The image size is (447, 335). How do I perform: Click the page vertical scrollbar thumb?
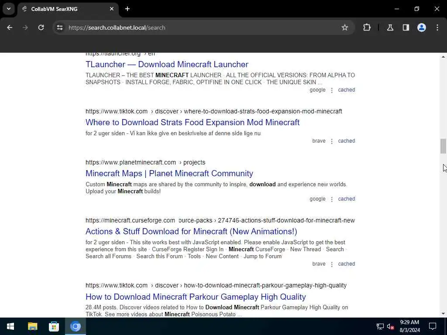click(443, 146)
